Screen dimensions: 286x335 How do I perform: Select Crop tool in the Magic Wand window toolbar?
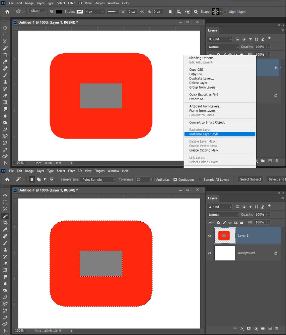5,223
